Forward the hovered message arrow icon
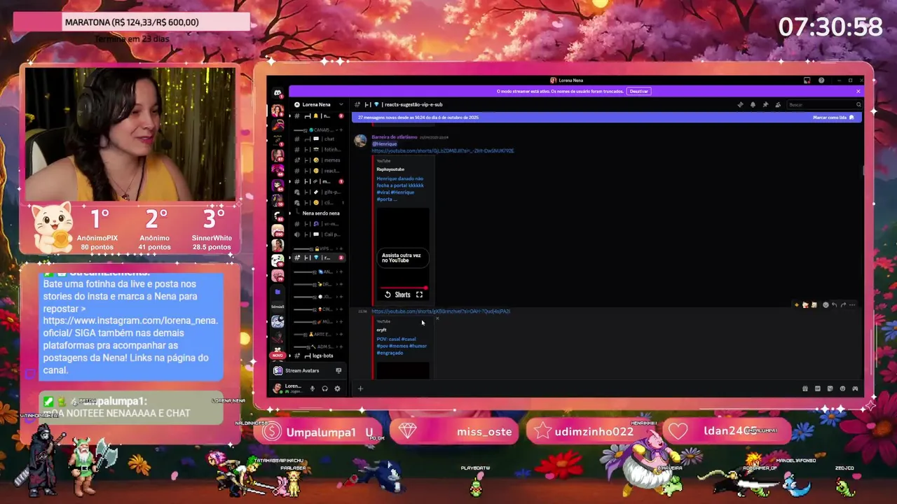 pos(843,305)
